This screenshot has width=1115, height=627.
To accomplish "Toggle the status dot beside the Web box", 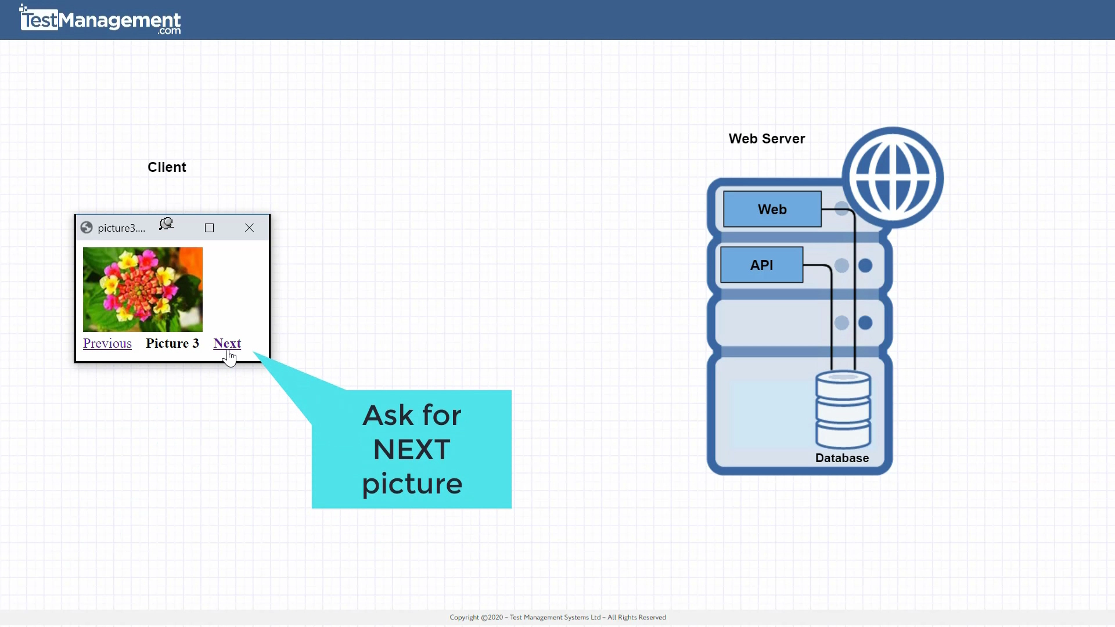I will (841, 209).
